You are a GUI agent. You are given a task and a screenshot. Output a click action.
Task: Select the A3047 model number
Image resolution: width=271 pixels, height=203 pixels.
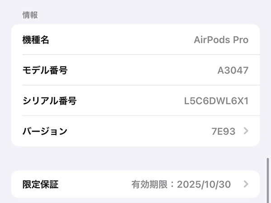coord(233,70)
